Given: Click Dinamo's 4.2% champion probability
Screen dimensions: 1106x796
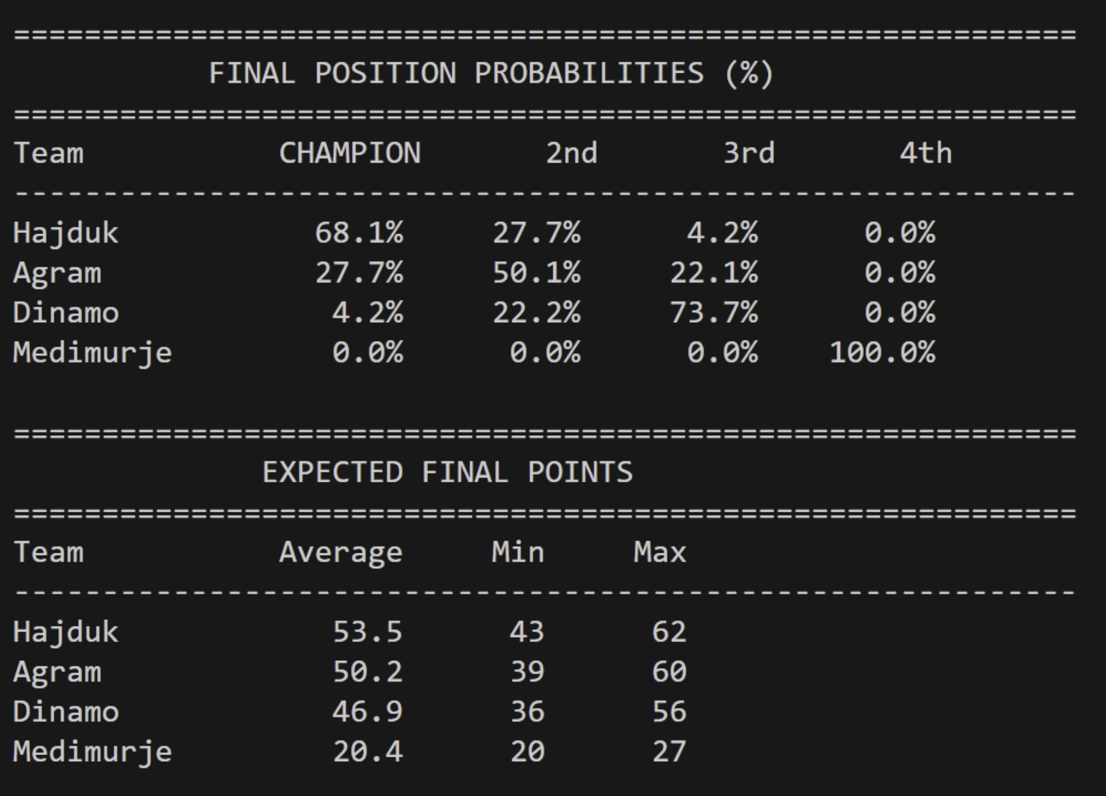Looking at the screenshot, I should coord(367,313).
